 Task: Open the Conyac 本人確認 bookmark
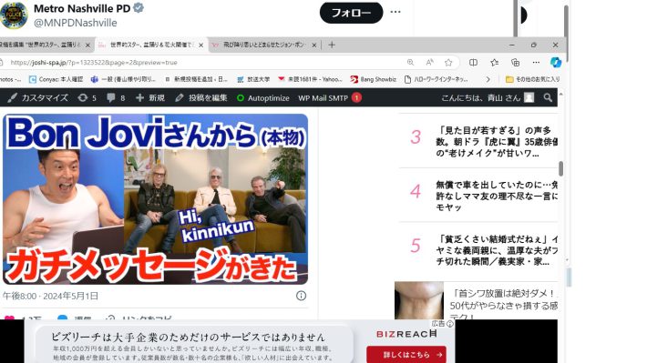click(x=56, y=79)
